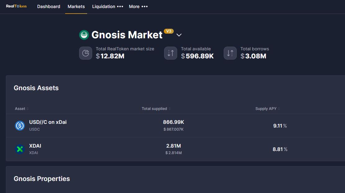Viewport: 345px width, 193px height.
Task: Go to the Dashboard tab
Action: 49,6
